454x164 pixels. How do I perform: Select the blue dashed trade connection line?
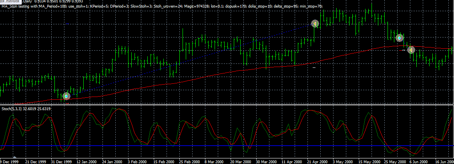point(191,60)
